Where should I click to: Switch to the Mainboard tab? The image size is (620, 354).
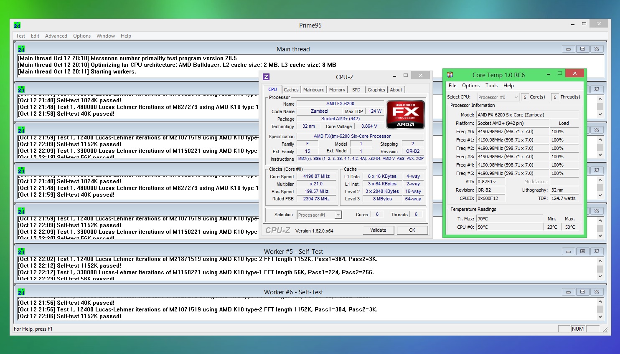[x=314, y=90]
